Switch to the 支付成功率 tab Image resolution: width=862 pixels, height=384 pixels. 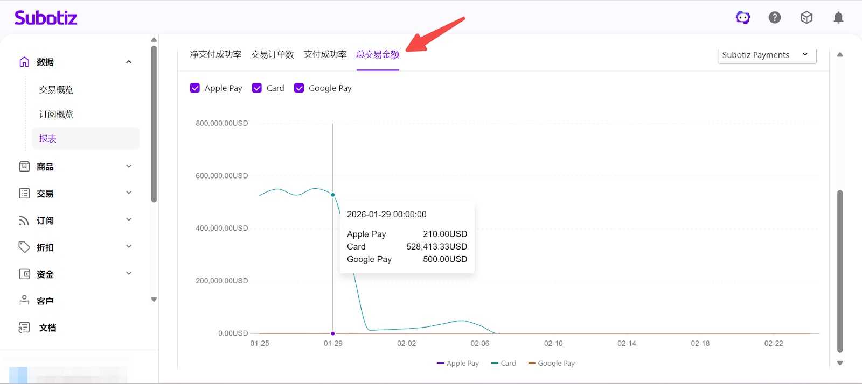(325, 54)
